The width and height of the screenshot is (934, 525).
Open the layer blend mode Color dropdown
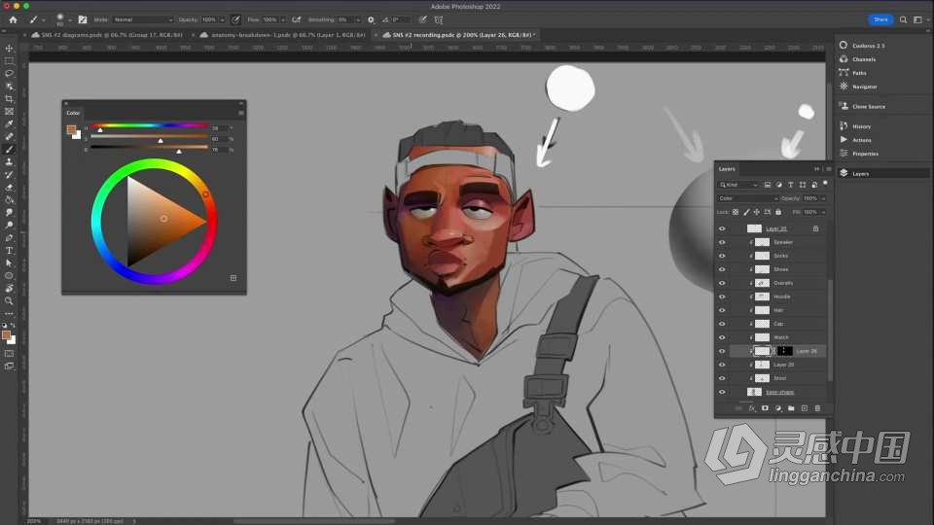(x=748, y=198)
